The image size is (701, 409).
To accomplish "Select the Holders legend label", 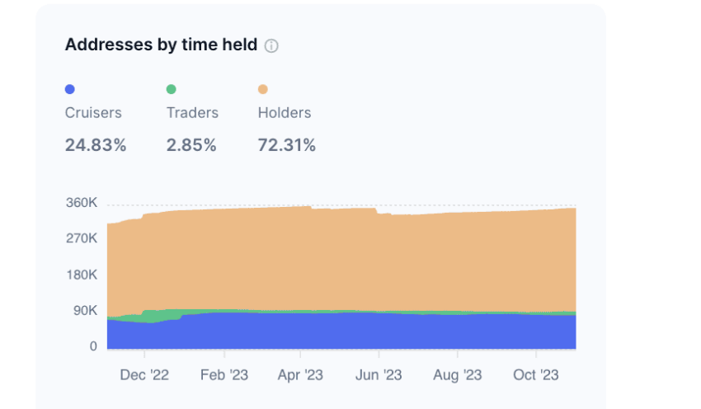I will [285, 113].
